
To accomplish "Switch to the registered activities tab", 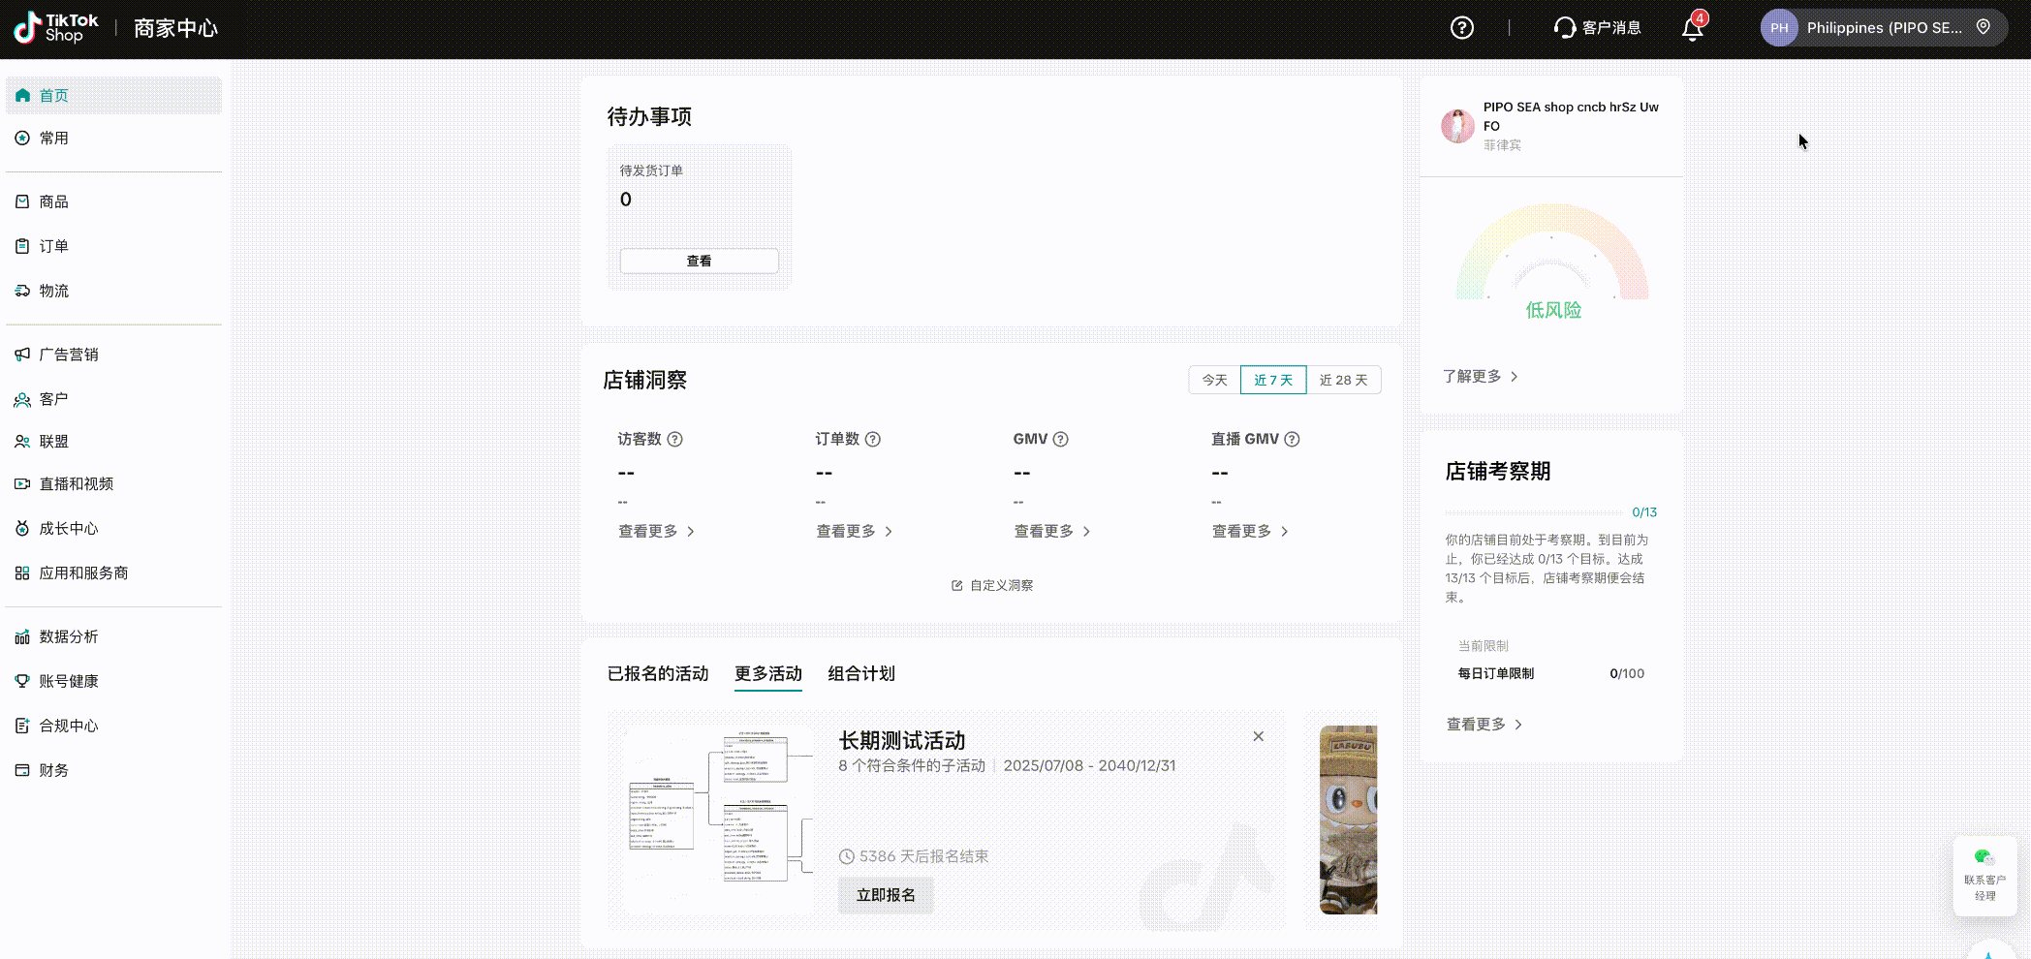I will pyautogui.click(x=658, y=674).
